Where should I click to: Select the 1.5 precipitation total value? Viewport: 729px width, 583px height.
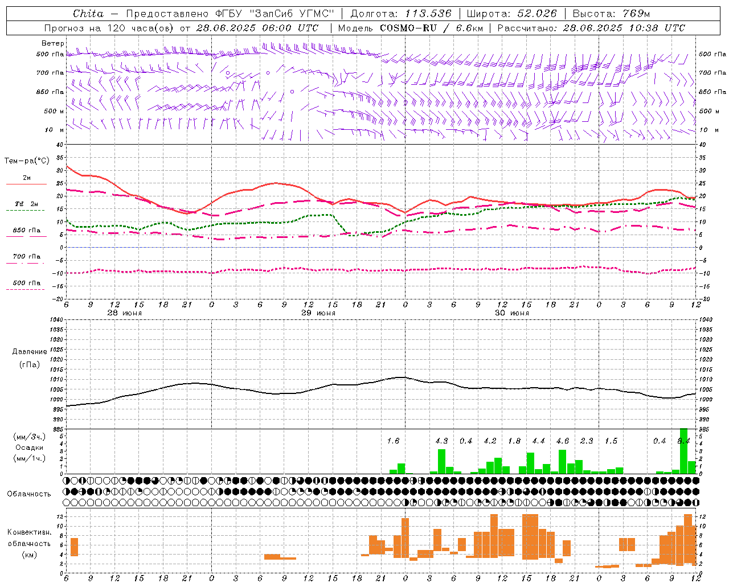(x=611, y=441)
